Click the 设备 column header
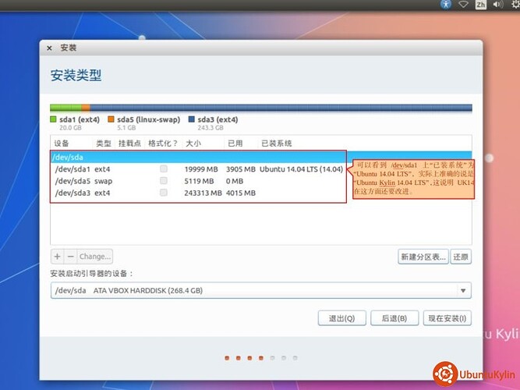The image size is (520, 390). [x=62, y=144]
